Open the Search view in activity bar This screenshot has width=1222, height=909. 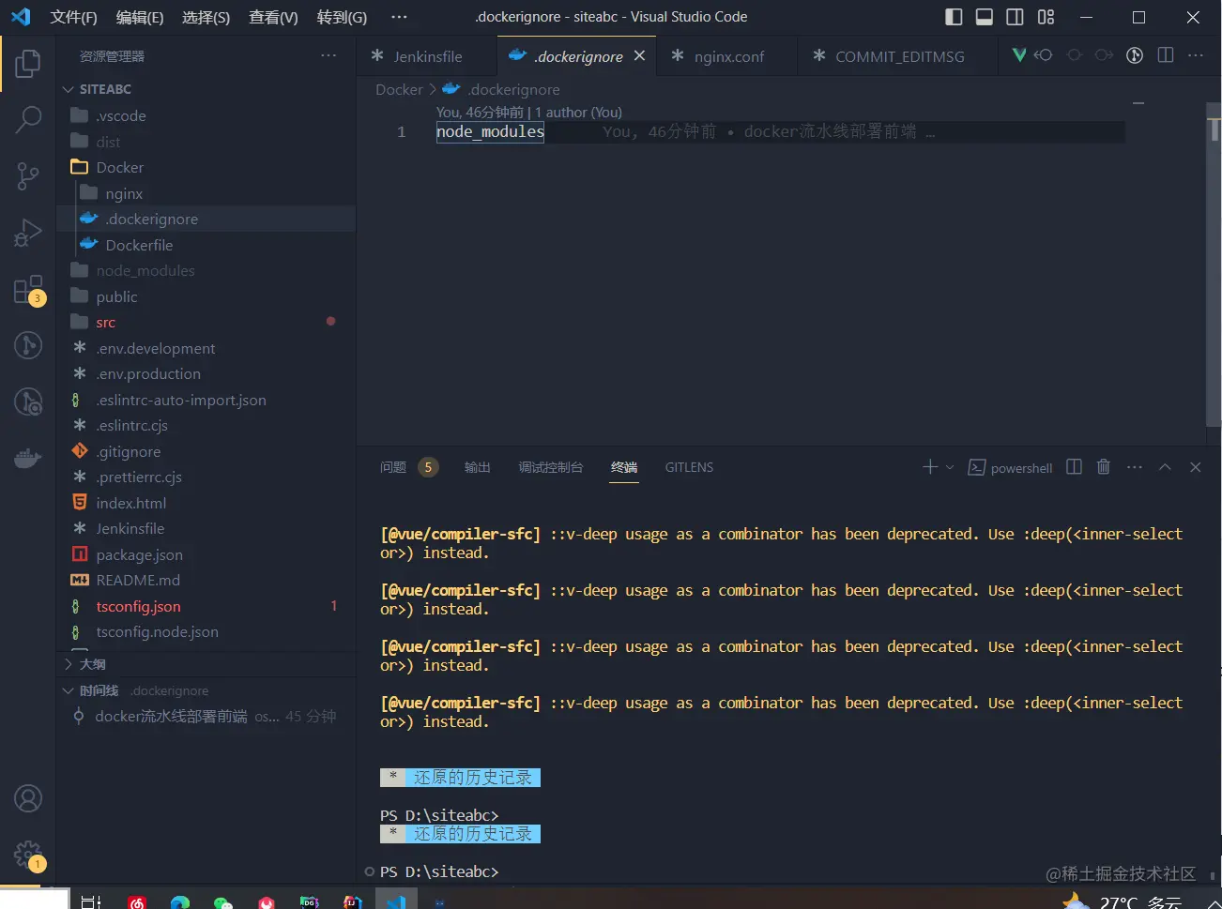[x=28, y=119]
